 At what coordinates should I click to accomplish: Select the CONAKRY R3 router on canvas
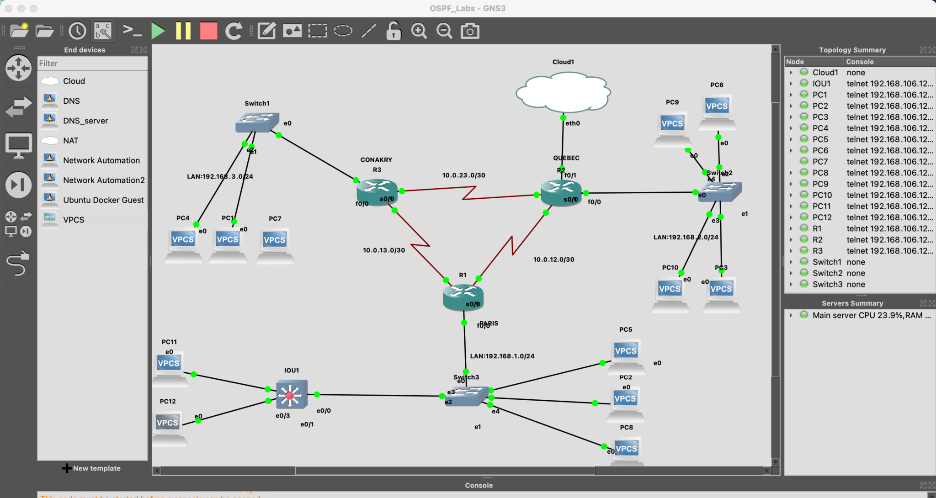(378, 192)
